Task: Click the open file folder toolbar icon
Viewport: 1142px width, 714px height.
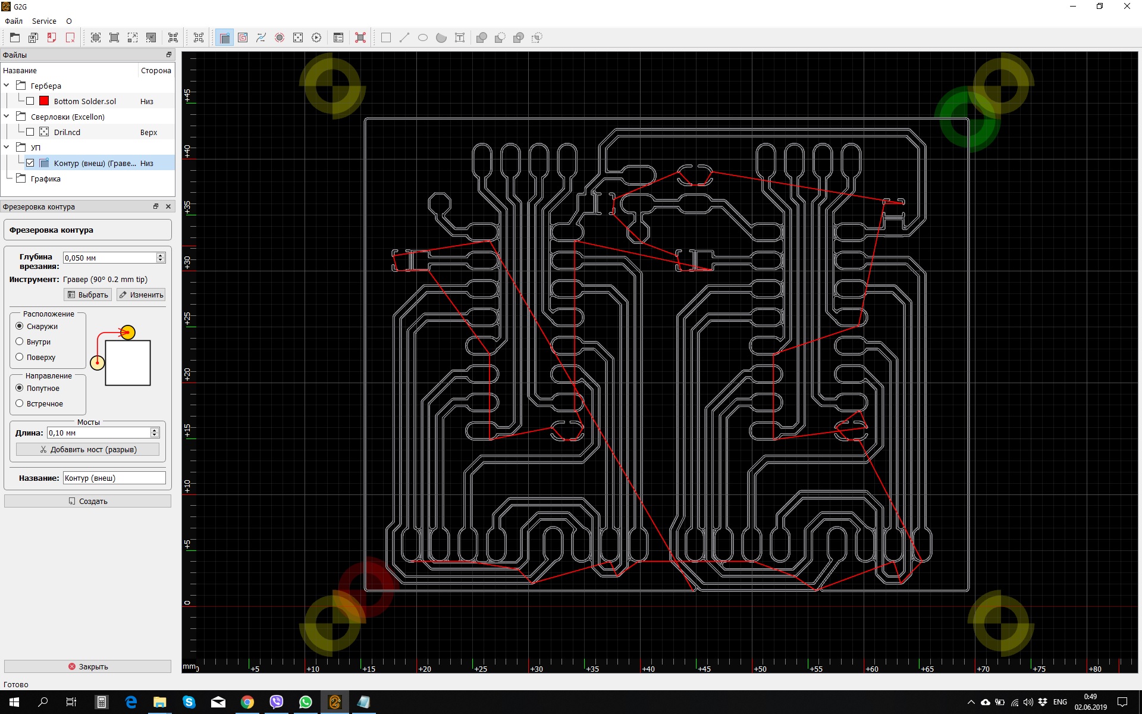Action: (15, 37)
